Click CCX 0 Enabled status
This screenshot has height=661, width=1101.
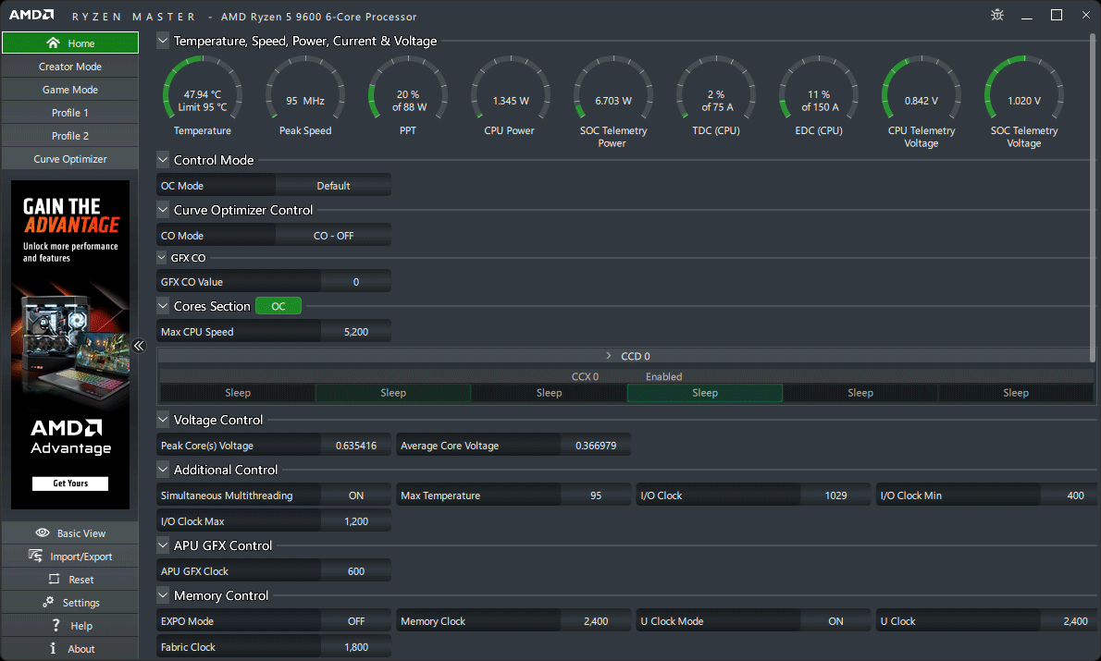click(x=663, y=377)
